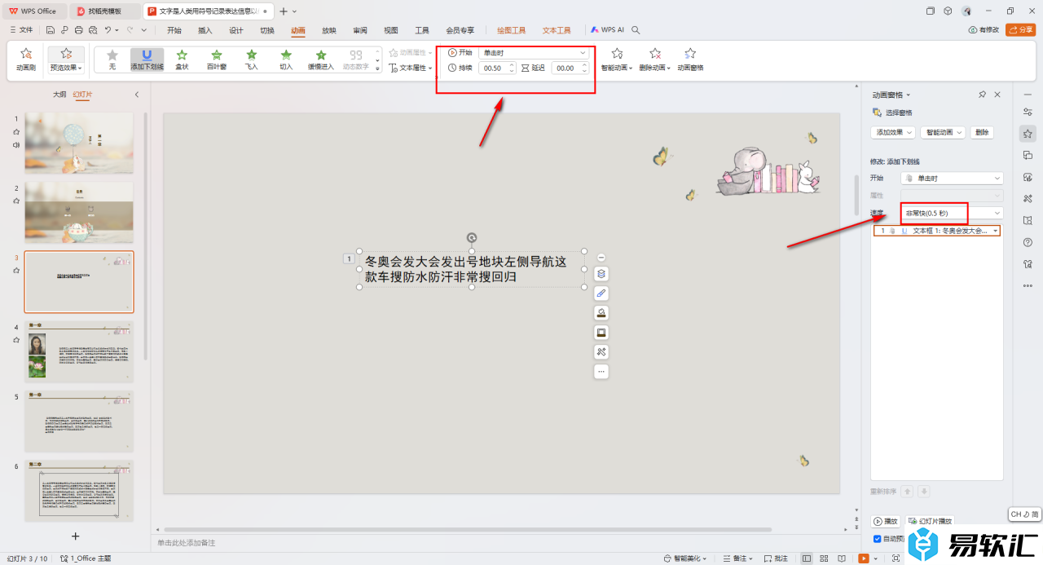
Task: Open the 设计 Design ribbon tab
Action: (x=236, y=30)
